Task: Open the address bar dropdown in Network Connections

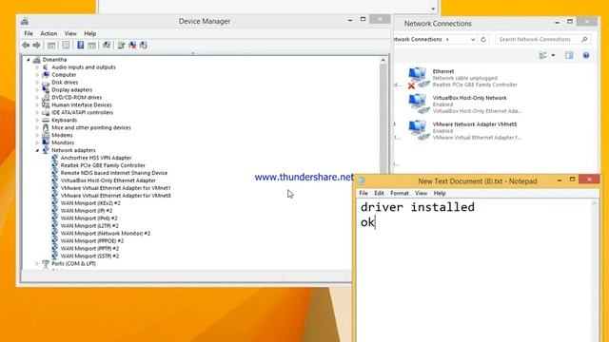Action: tap(473, 39)
